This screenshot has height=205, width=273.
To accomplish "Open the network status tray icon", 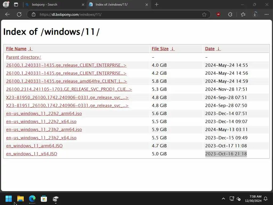I will pos(232,199).
